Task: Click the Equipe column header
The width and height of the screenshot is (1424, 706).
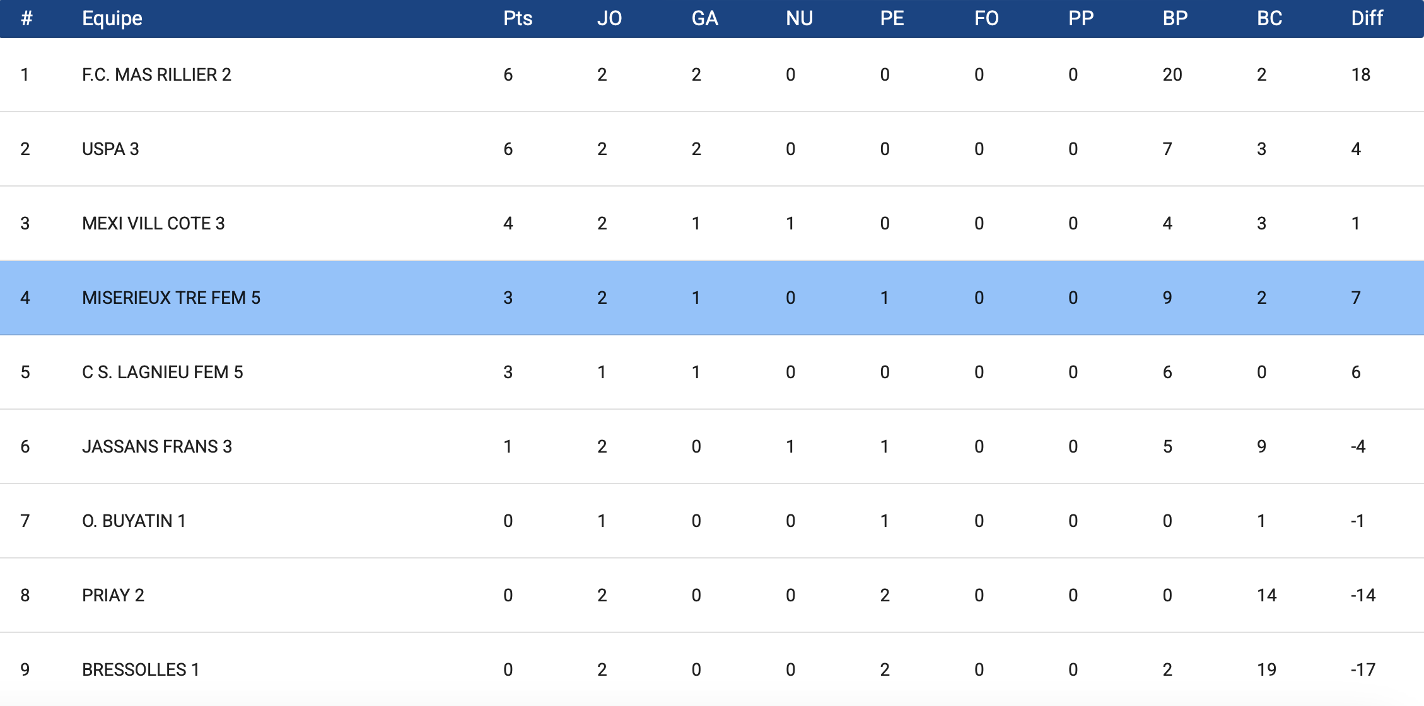Action: tap(112, 18)
